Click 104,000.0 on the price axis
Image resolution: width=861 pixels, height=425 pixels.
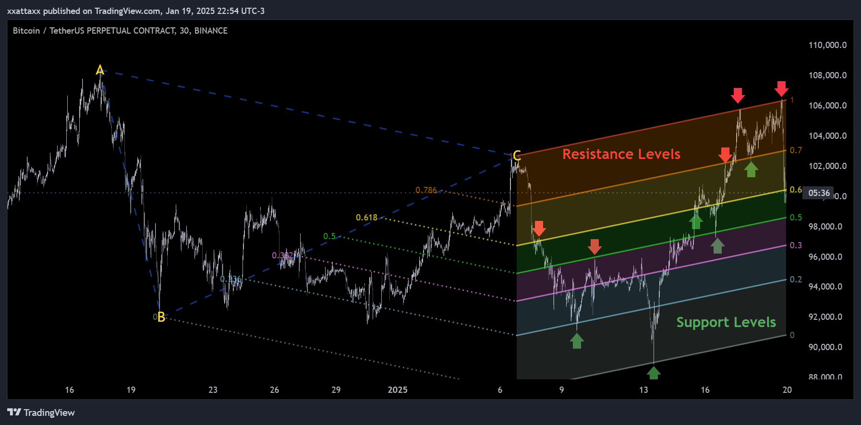click(827, 136)
